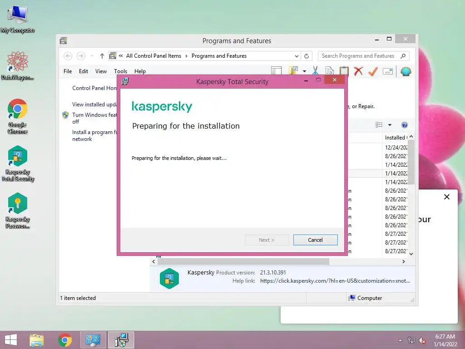
Task: Open the Tools menu
Action: [x=120, y=71]
